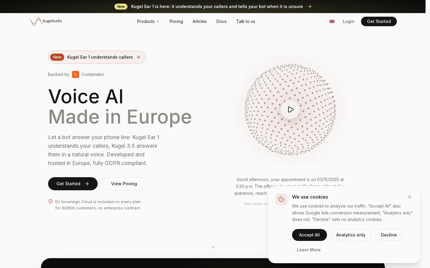Screen dimensions: 430x268
Task: Open Learn More about cookies
Action: click(309, 250)
